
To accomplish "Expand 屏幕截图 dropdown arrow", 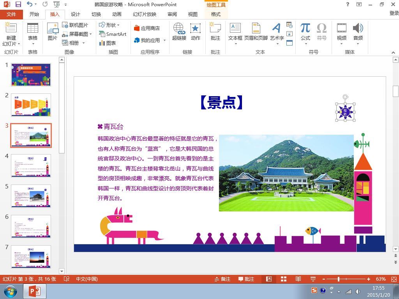I will click(x=90, y=34).
